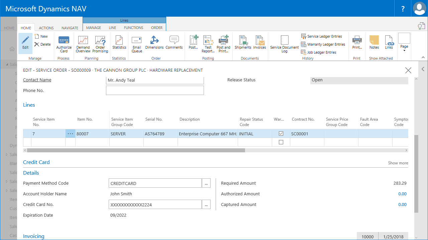Click the Details subsection heading
The width and height of the screenshot is (428, 240).
click(x=31, y=173)
